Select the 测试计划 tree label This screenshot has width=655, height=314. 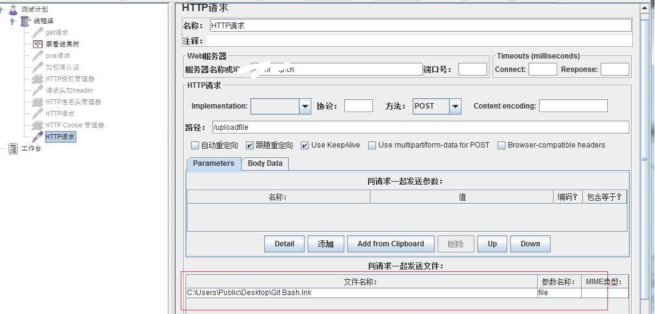(34, 9)
